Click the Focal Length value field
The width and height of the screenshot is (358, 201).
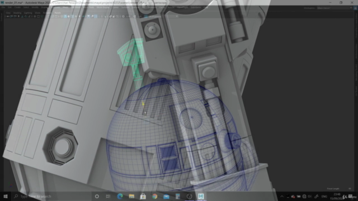tap(349, 189)
